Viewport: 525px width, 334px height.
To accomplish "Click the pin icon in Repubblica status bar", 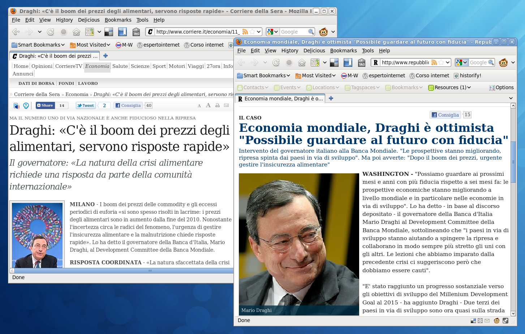I will 505,321.
